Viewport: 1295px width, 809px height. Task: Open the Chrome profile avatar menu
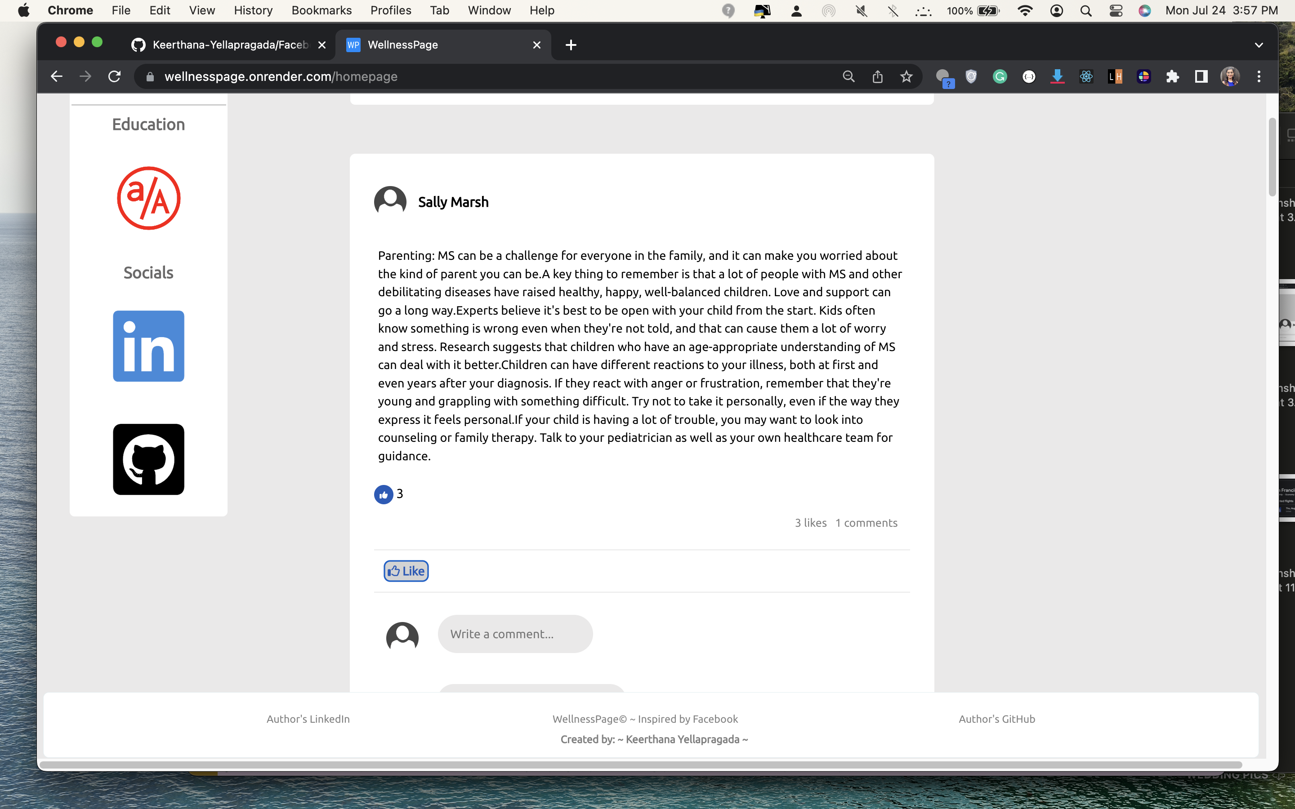[1230, 76]
